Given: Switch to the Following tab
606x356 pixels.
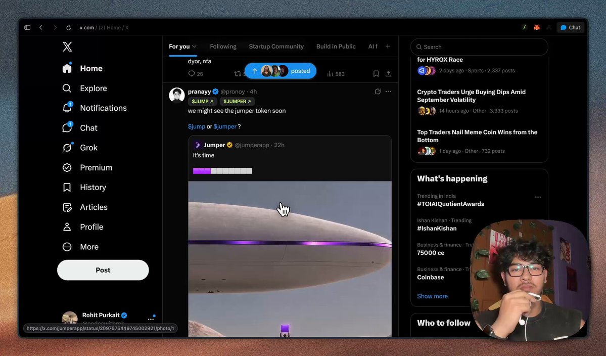Looking at the screenshot, I should (x=223, y=47).
